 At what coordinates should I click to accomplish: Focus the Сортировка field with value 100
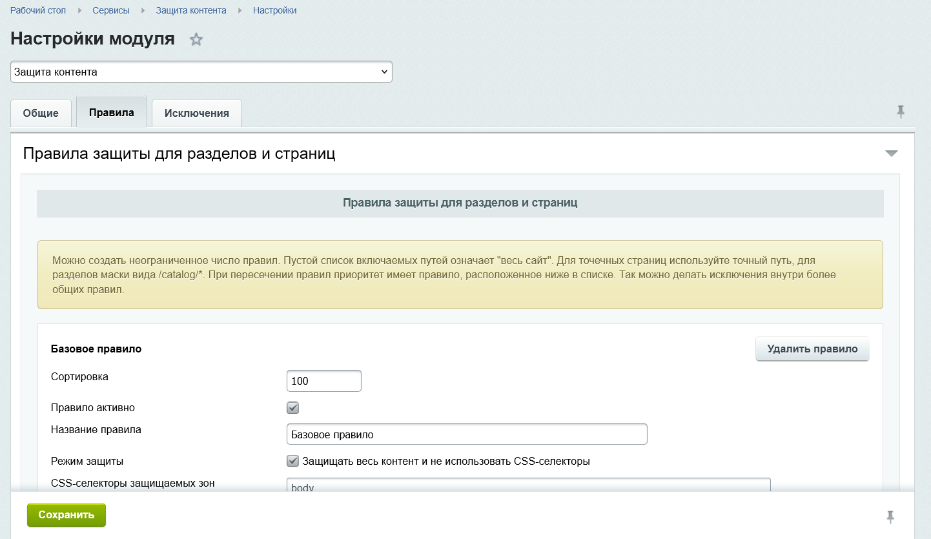(x=323, y=381)
